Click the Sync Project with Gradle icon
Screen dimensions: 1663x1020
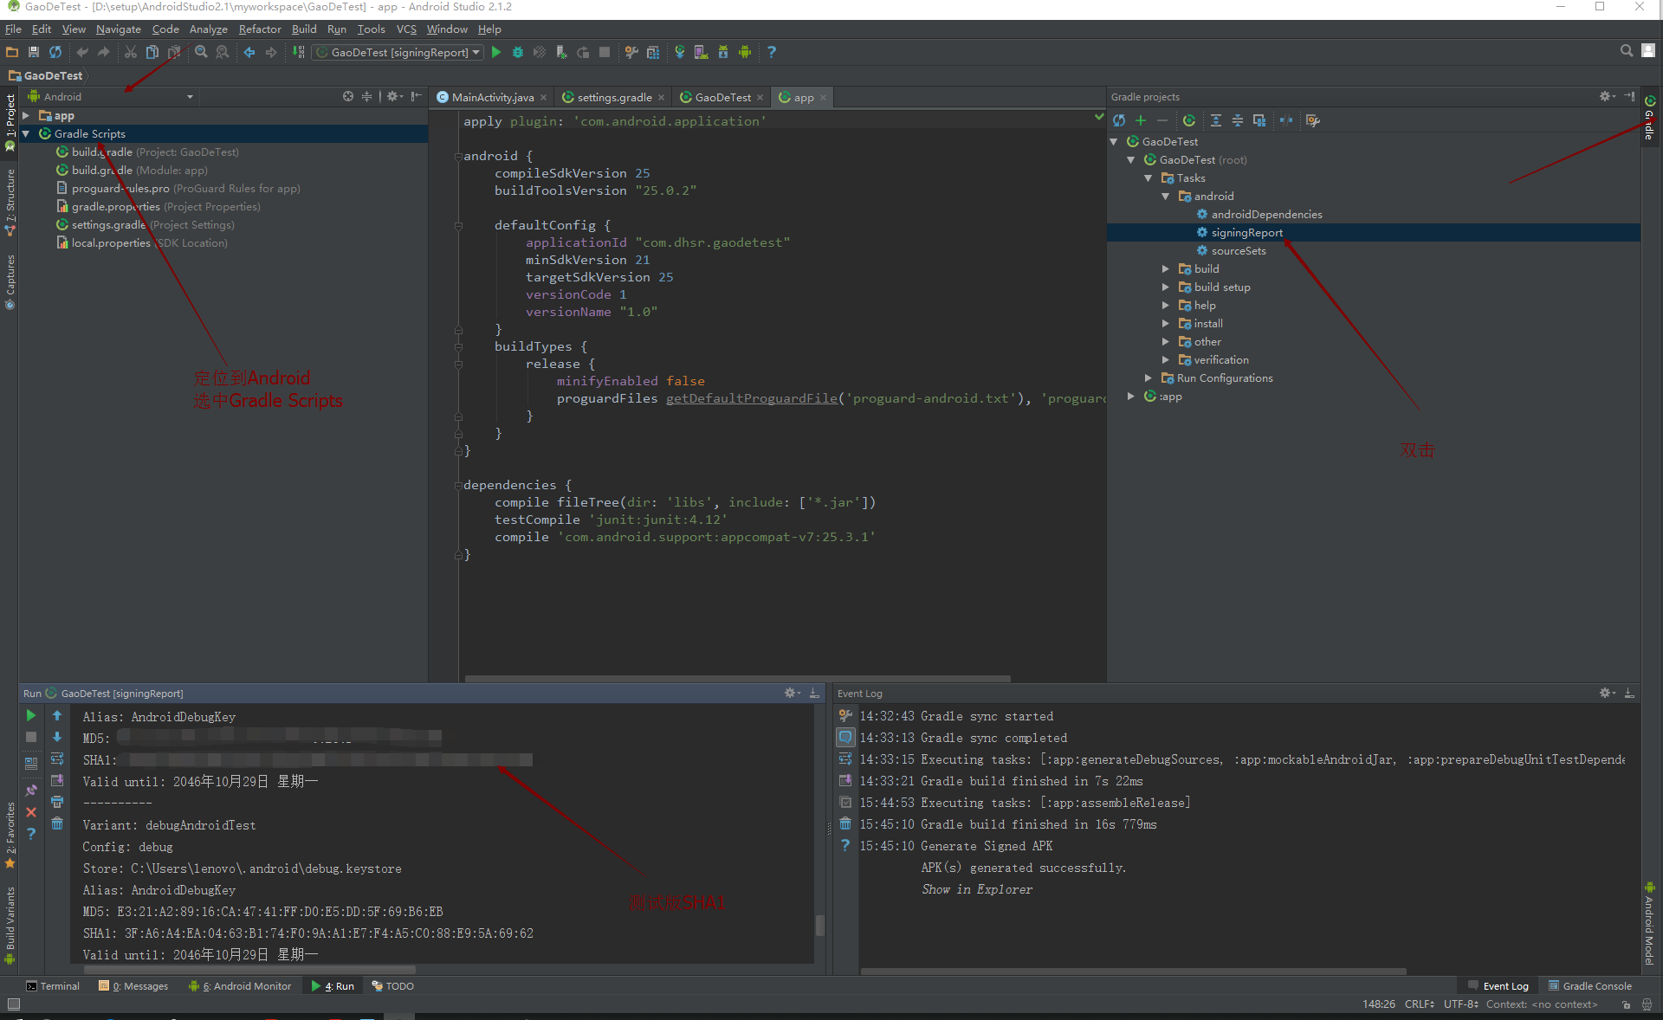point(680,52)
